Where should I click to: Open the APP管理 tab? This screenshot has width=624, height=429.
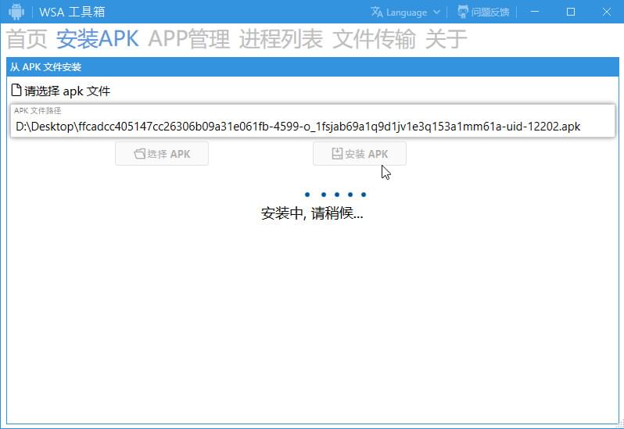188,39
